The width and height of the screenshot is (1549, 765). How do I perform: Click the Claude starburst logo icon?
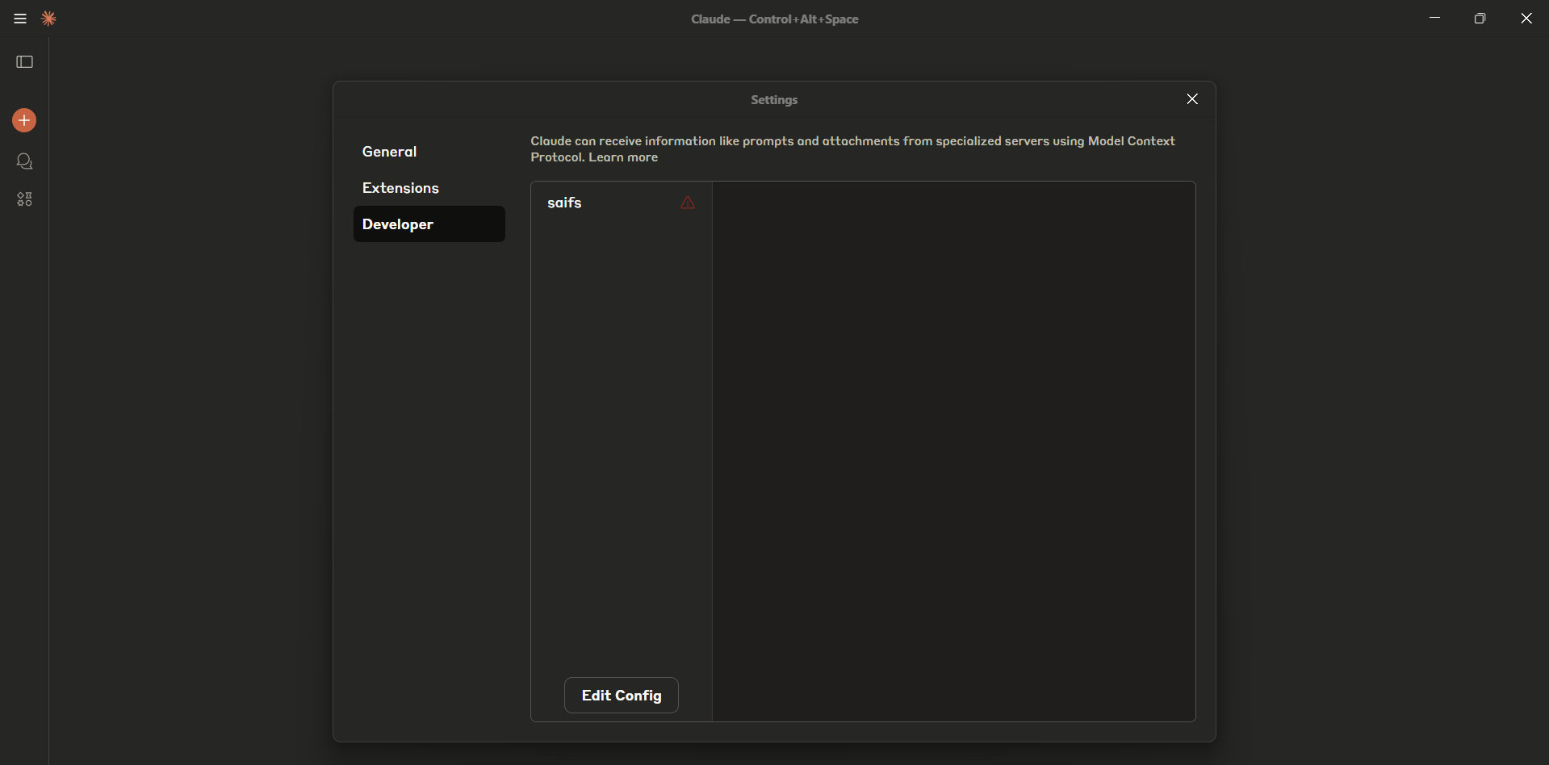coord(48,19)
